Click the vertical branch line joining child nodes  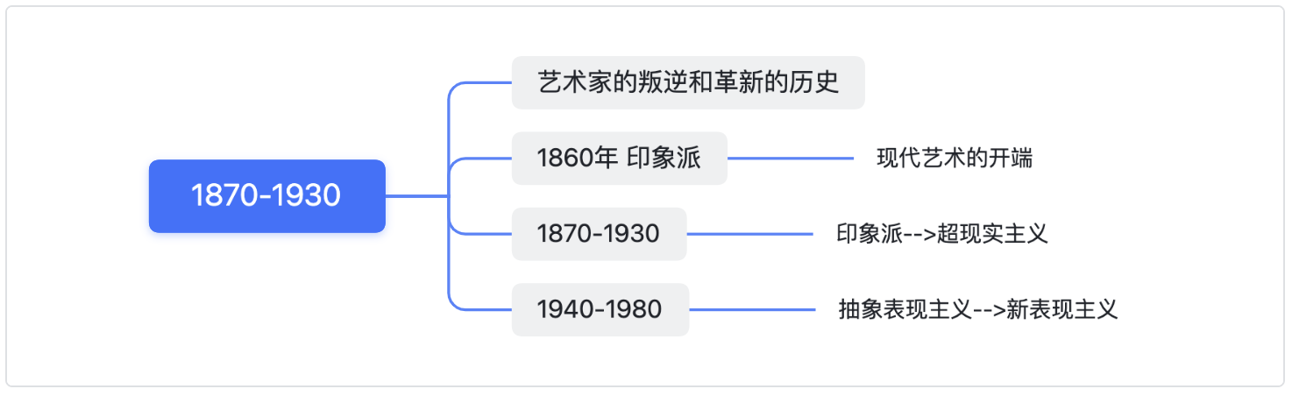coord(449,196)
